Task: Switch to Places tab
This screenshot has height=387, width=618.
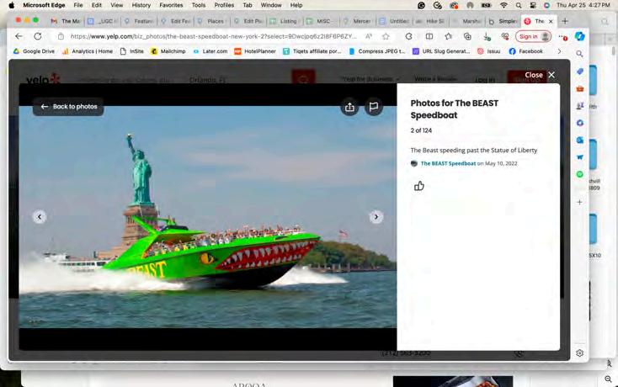Action: pyautogui.click(x=210, y=21)
